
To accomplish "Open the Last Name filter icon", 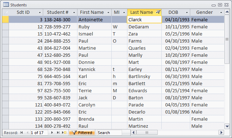I will 158,12.
